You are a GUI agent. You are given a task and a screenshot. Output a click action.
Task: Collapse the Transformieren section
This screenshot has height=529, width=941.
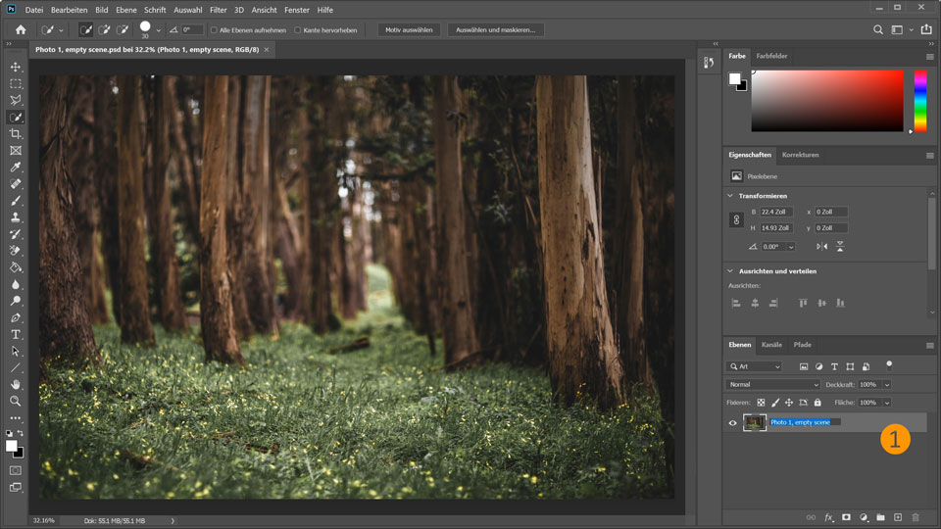click(731, 196)
